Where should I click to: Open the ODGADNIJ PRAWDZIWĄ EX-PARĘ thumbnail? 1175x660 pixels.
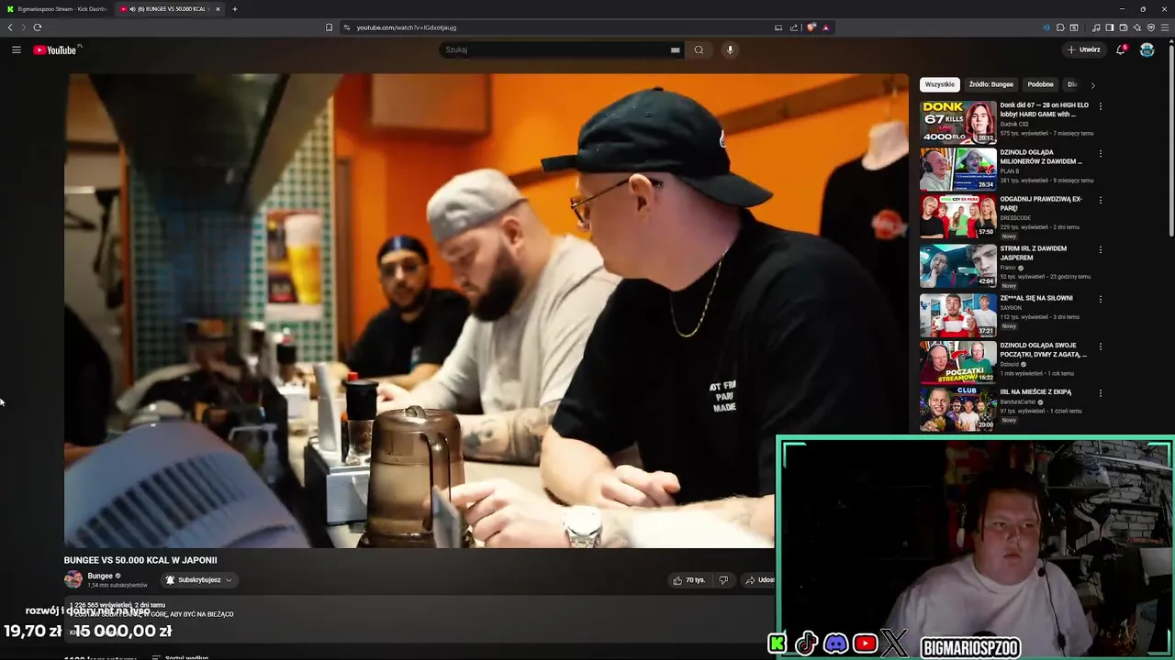tap(958, 216)
